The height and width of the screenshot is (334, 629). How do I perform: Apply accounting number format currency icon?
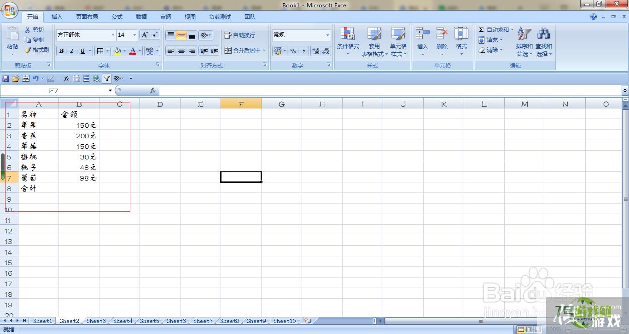point(277,51)
